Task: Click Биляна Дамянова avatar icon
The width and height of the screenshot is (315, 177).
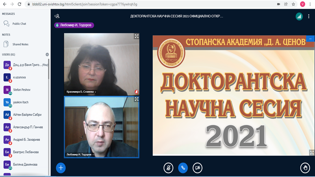Action: (7, 164)
